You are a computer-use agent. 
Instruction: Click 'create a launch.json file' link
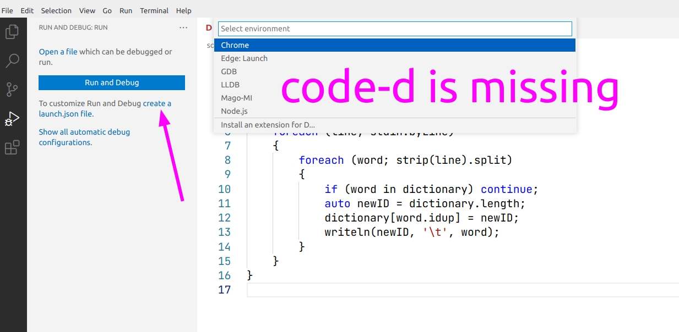click(105, 108)
